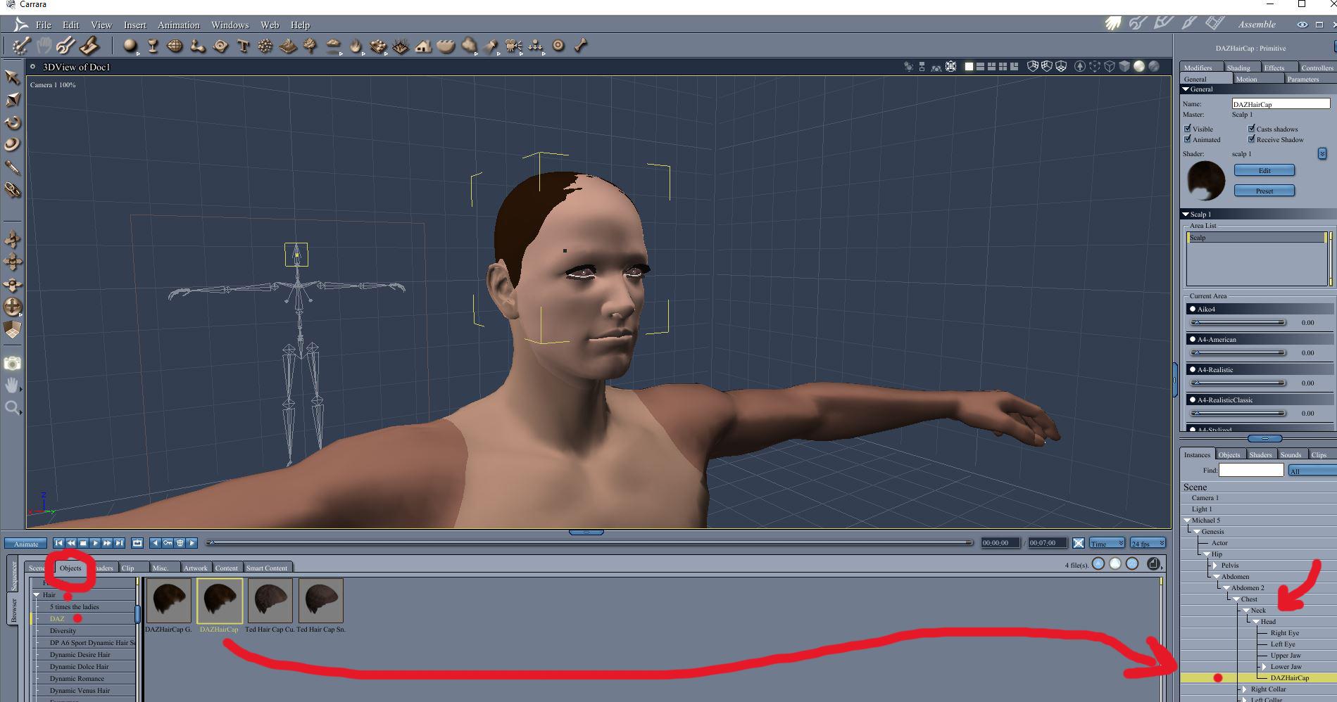
Task: Click the Find search field
Action: click(1251, 470)
